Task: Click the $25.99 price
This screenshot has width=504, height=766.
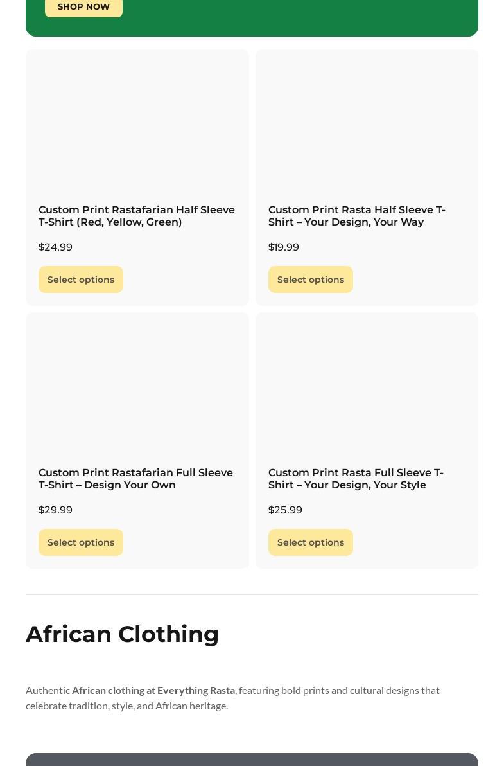Action: pyautogui.click(x=285, y=510)
